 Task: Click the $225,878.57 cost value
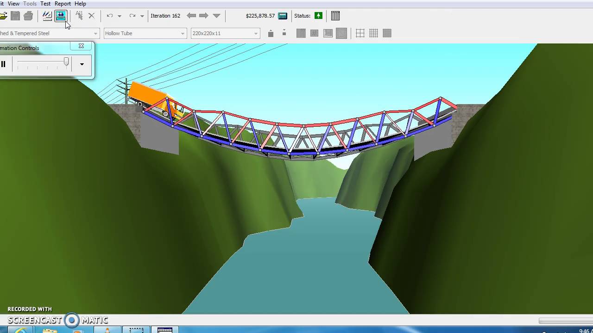[x=260, y=16]
